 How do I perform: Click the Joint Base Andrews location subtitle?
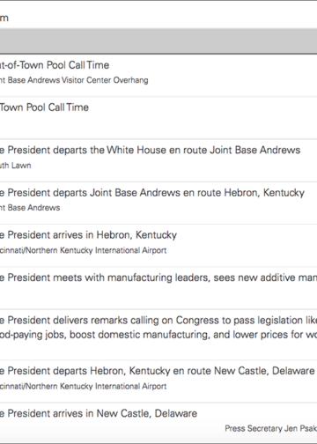pos(30,208)
